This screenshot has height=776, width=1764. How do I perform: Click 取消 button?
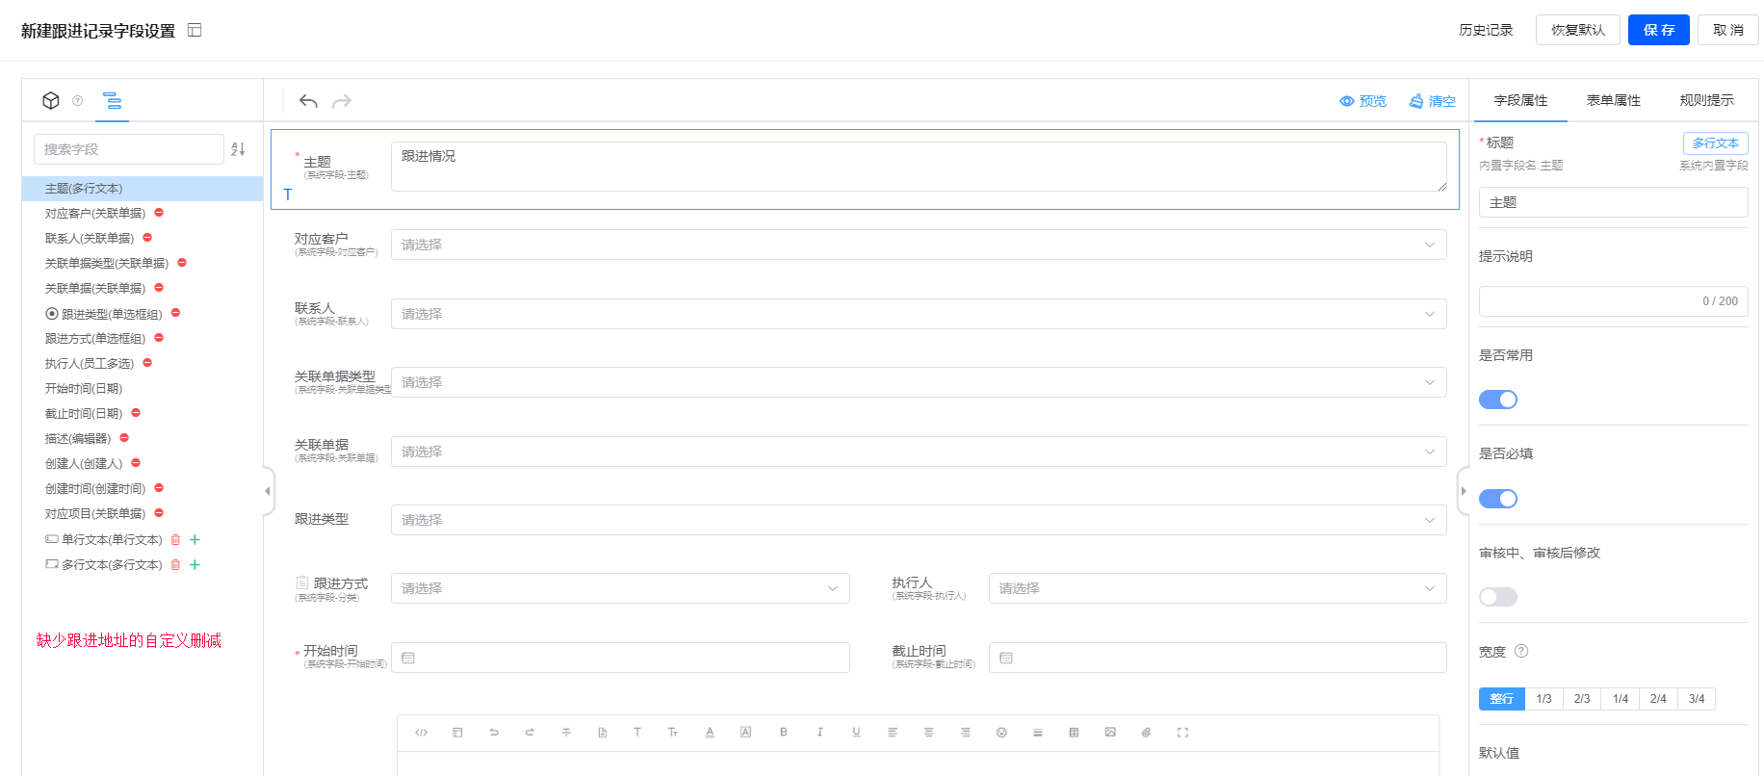point(1727,30)
